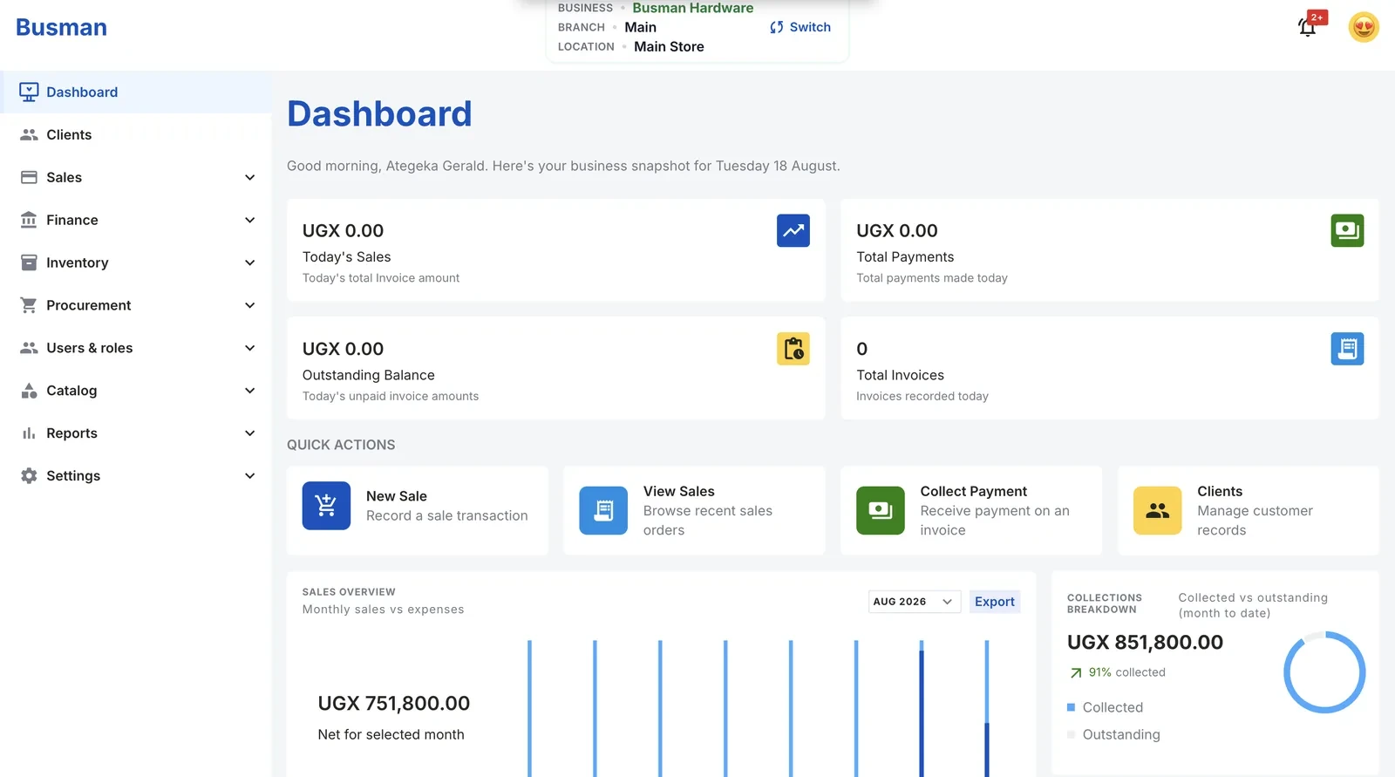Click the Collect Payment cash icon
1395x777 pixels.
click(881, 510)
